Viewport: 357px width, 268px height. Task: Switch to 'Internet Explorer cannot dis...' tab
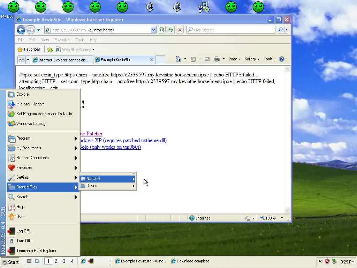(x=62, y=60)
